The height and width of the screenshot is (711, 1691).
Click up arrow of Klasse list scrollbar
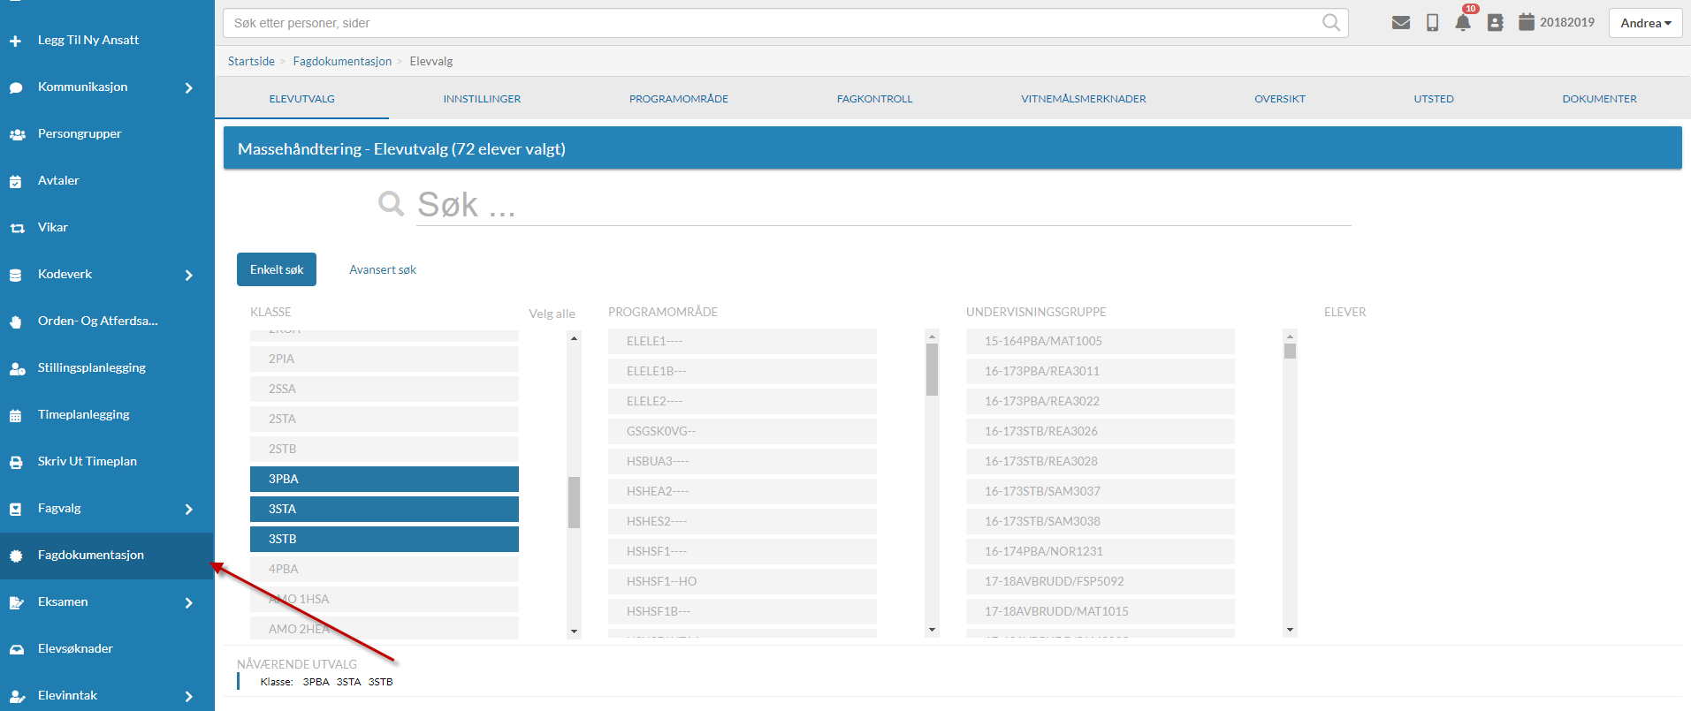(x=574, y=338)
